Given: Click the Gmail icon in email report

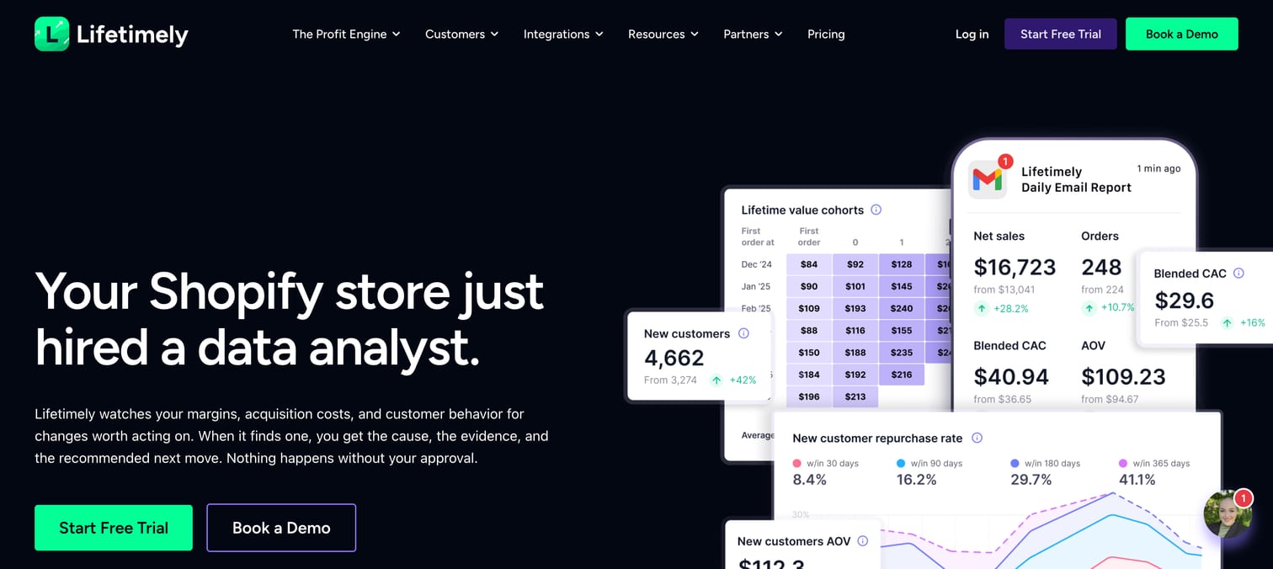Looking at the screenshot, I should (988, 178).
